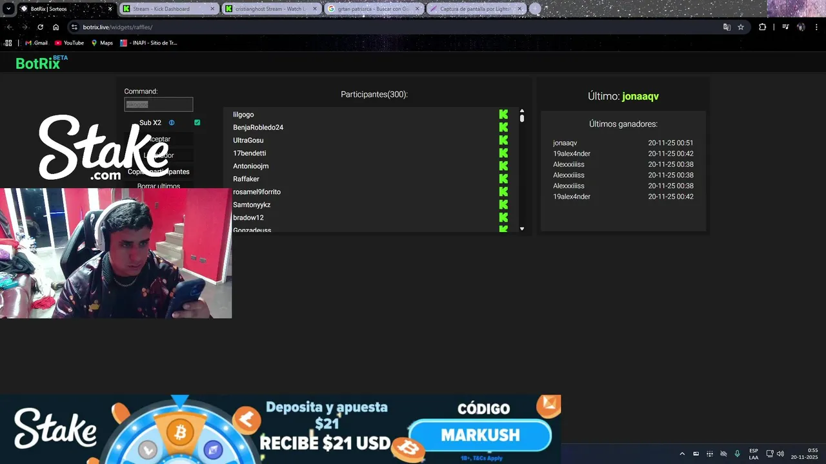Image resolution: width=826 pixels, height=464 pixels.
Task: View site information icon in address bar
Action: [x=74, y=27]
